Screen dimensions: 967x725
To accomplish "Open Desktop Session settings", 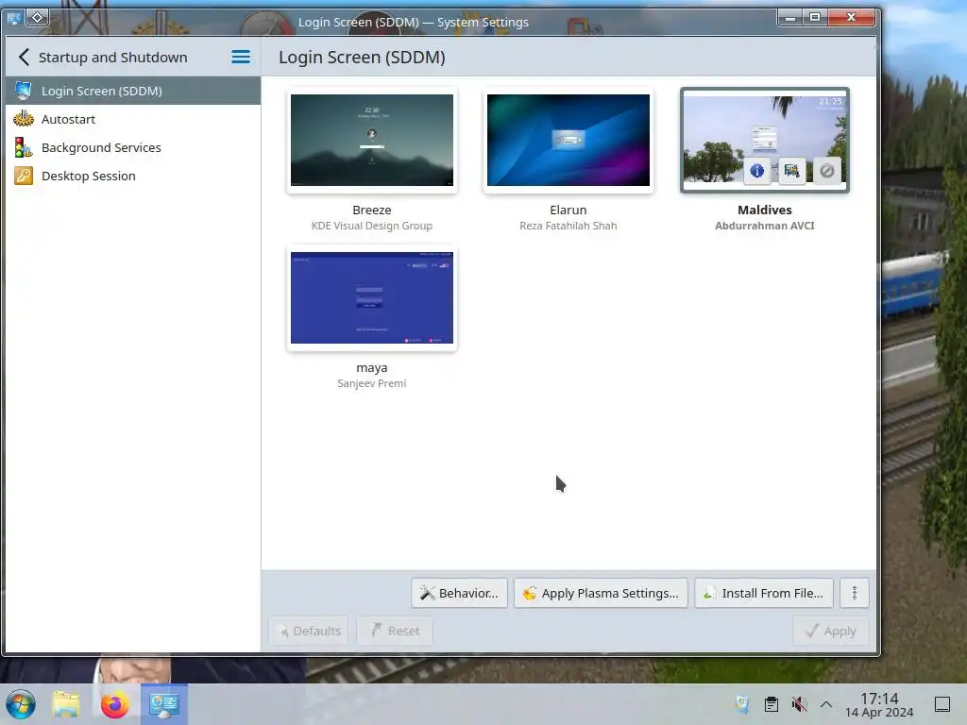I will click(x=132, y=176).
